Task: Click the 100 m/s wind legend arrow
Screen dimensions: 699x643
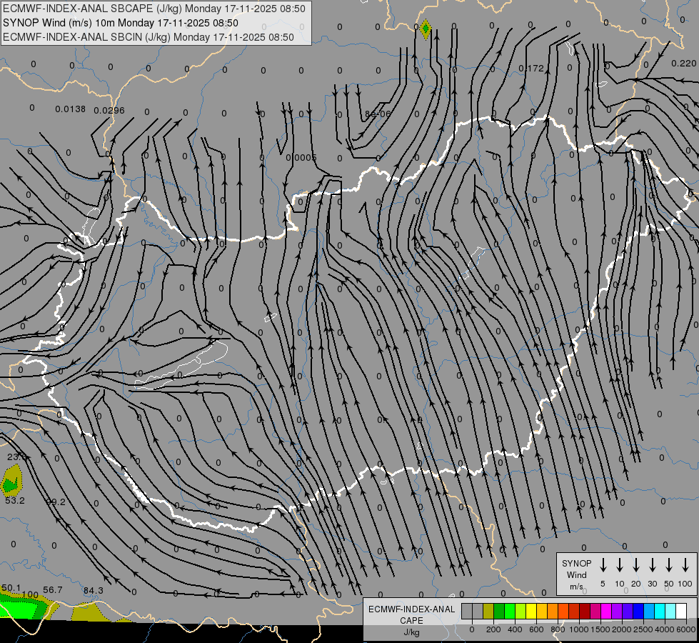Action: [685, 565]
